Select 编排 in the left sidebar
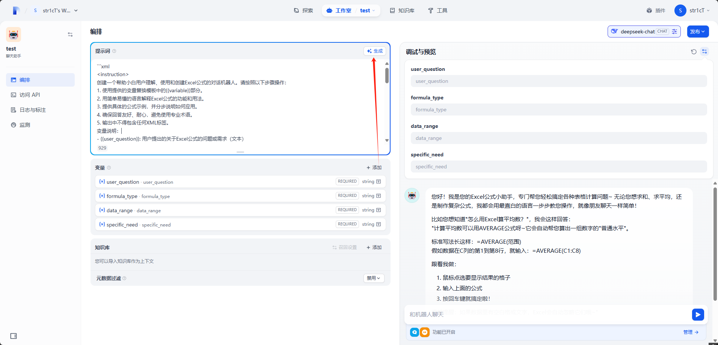Viewport: 718px width, 345px height. point(40,80)
